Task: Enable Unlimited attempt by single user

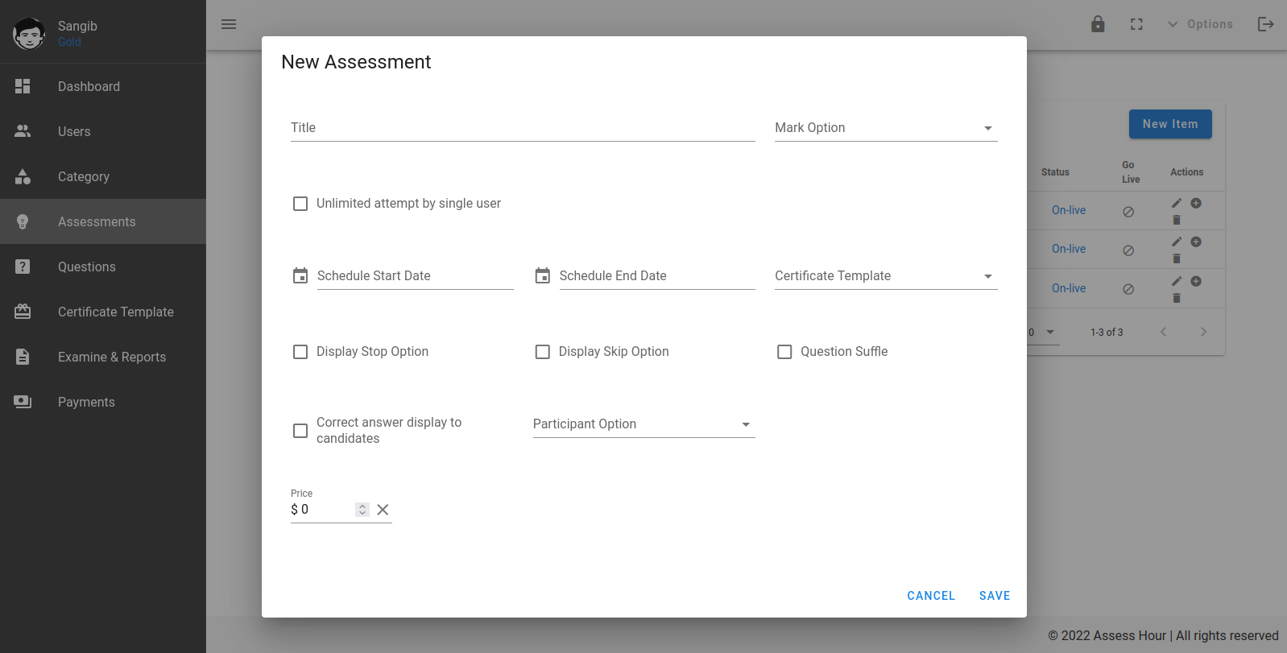Action: point(300,204)
